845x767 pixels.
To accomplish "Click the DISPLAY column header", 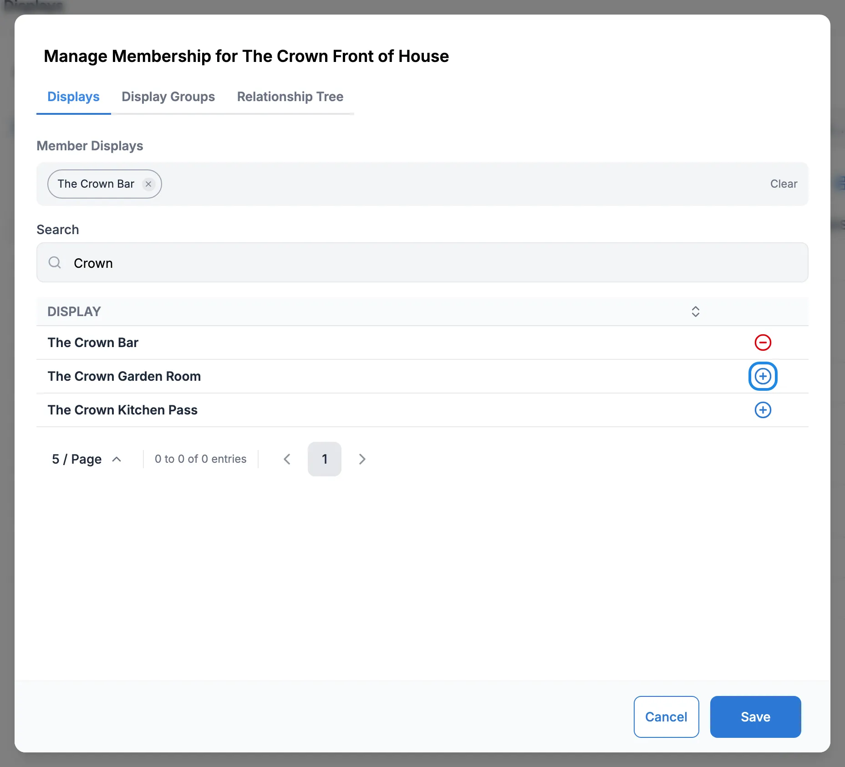I will tap(74, 312).
